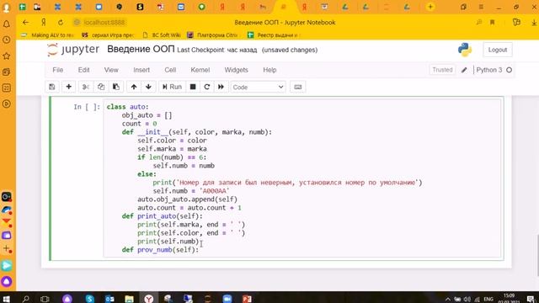The width and height of the screenshot is (539, 303).
Task: Click the Jupyter logo
Action: [73, 50]
